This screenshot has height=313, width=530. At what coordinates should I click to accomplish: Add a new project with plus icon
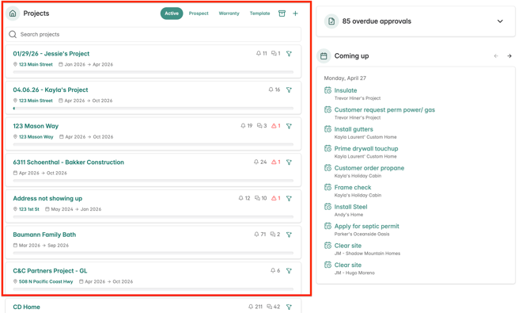tap(295, 13)
